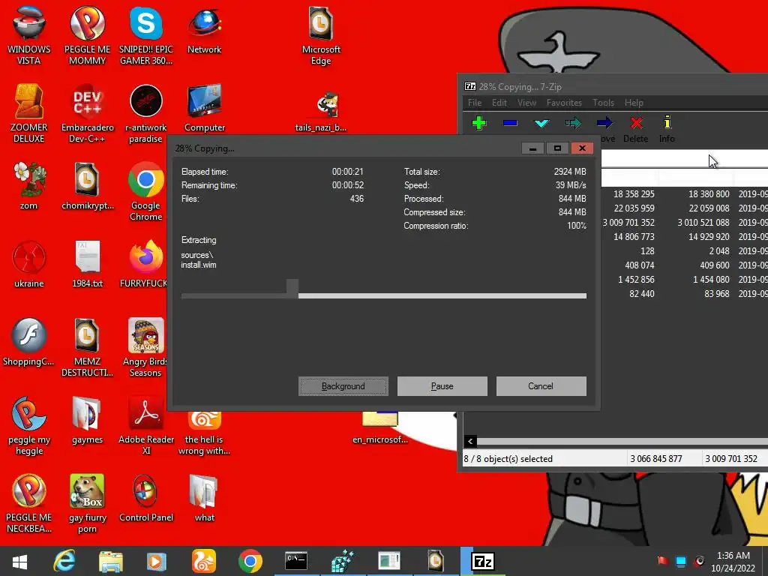Select the row with size 22 035 959
Viewport: 768px width, 576px height.
684,208
